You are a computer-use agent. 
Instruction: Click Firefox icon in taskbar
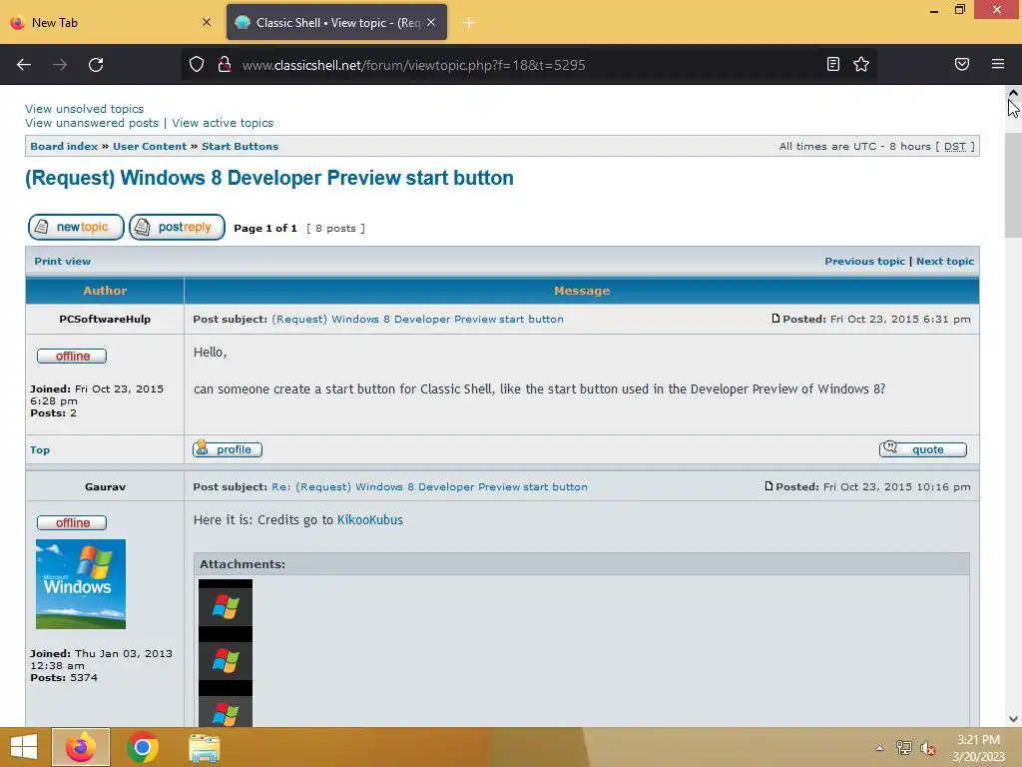81,747
